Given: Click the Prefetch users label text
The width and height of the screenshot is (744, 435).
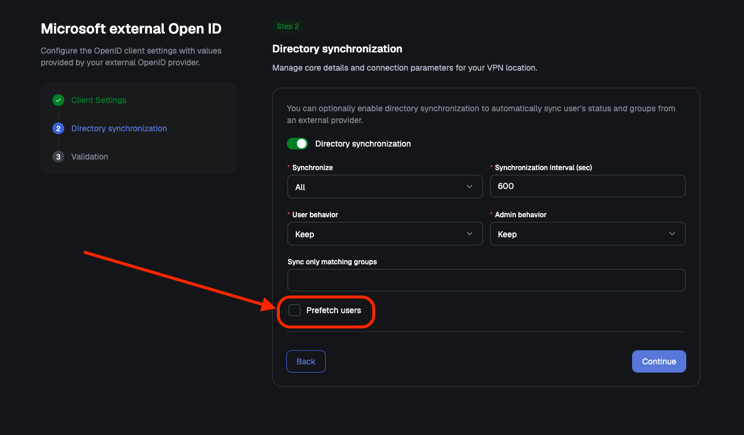Looking at the screenshot, I should coord(333,310).
